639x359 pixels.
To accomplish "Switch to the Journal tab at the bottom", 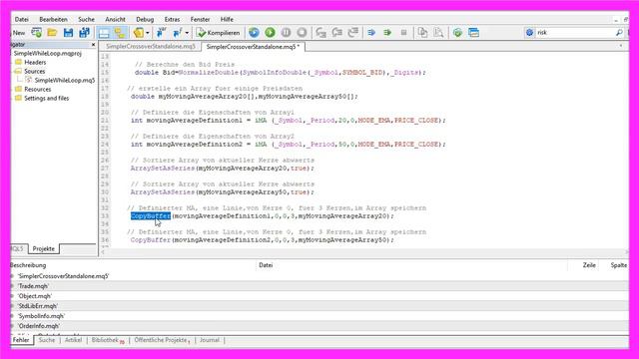I will click(210, 340).
